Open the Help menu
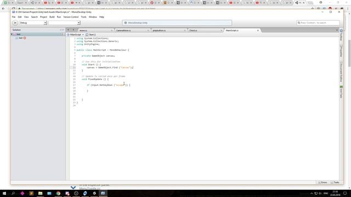This screenshot has height=197, width=351. [x=101, y=17]
